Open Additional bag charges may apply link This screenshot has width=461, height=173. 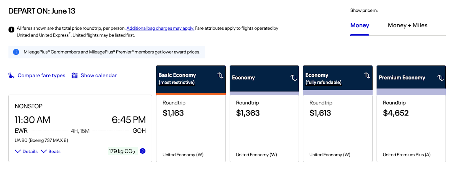pyautogui.click(x=160, y=28)
